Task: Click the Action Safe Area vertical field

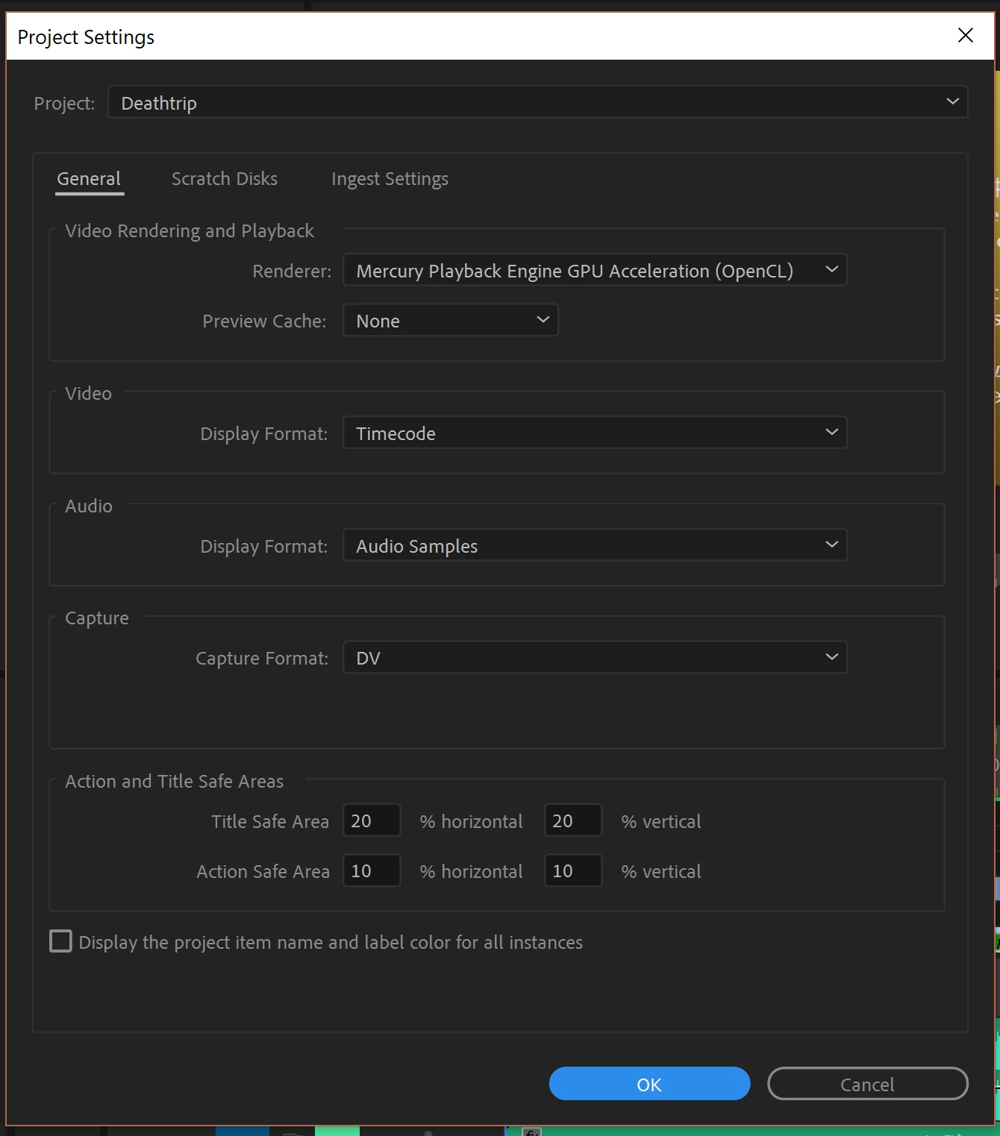Action: [x=573, y=870]
